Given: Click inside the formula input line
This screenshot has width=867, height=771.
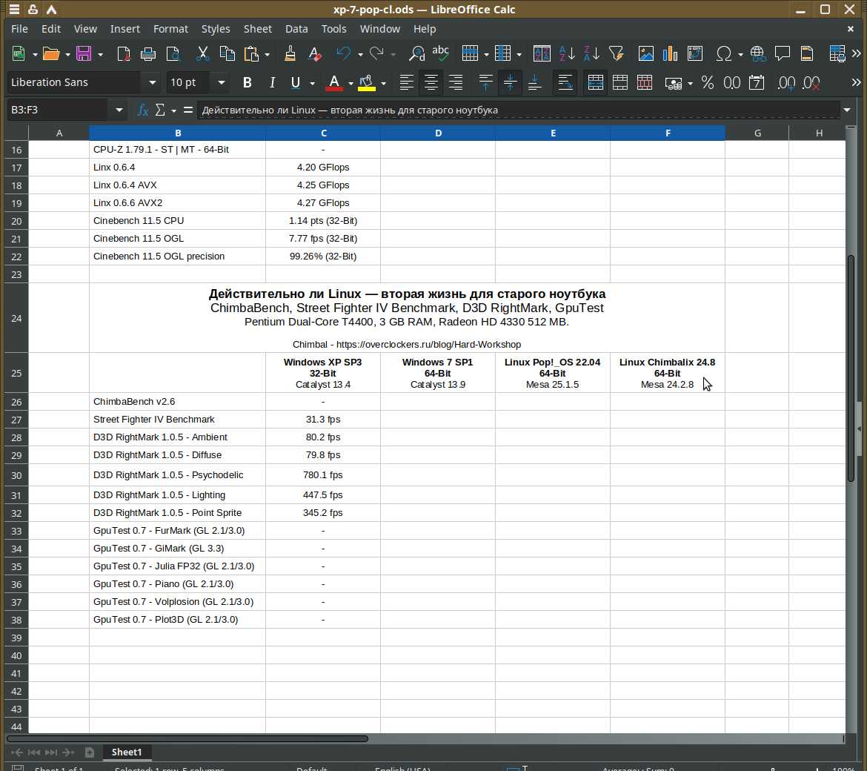Looking at the screenshot, I should 519,110.
